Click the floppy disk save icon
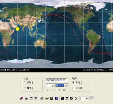This screenshot has width=113, height=104. (52, 99)
